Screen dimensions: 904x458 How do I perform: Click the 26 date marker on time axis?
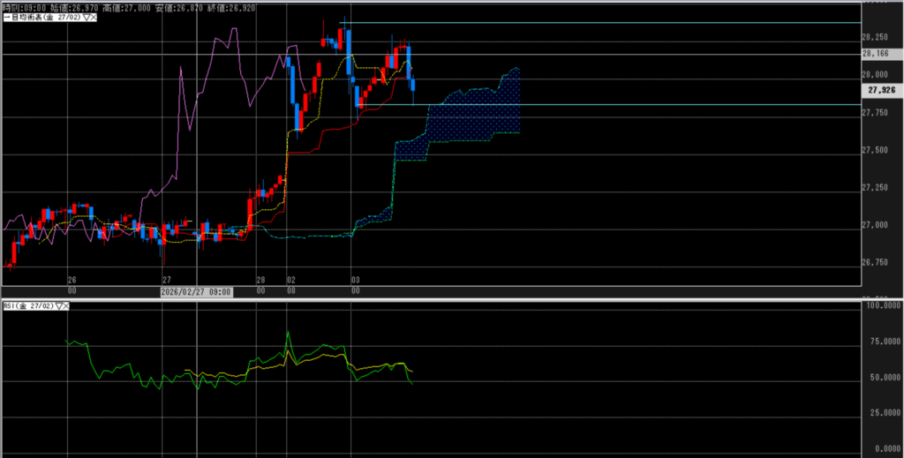[x=72, y=276]
